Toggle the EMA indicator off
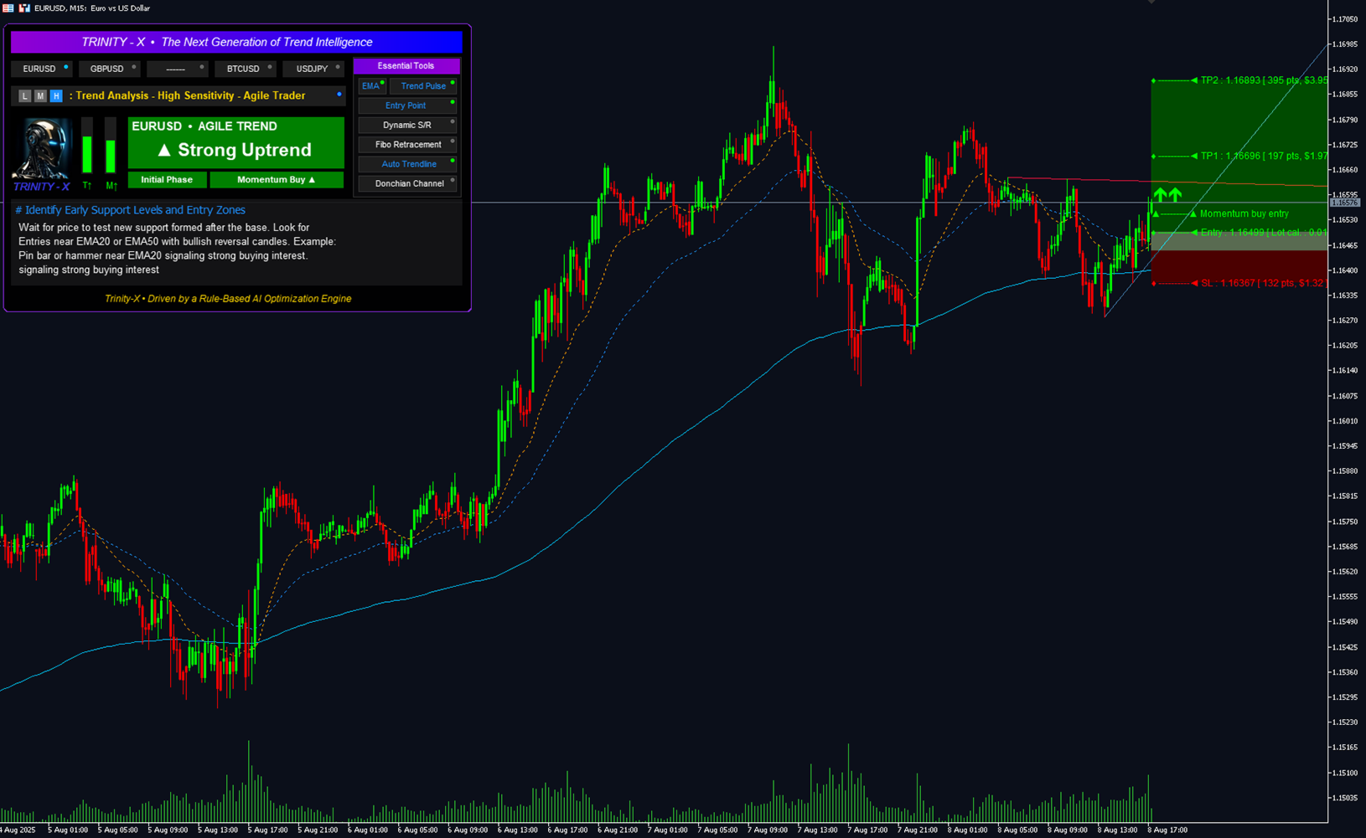Viewport: 1366px width, 838px height. (371, 85)
